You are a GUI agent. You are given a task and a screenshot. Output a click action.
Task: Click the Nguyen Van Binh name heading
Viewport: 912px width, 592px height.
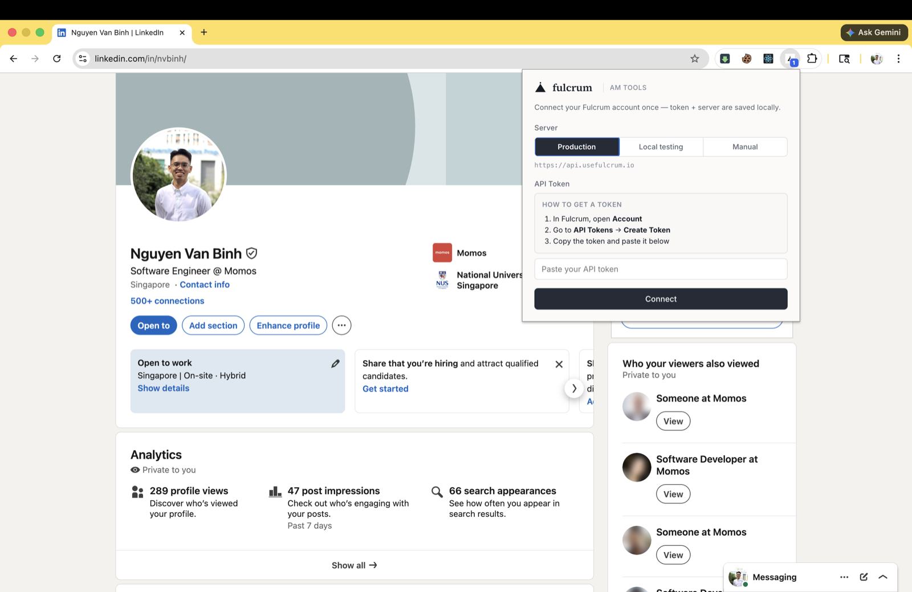[186, 254]
